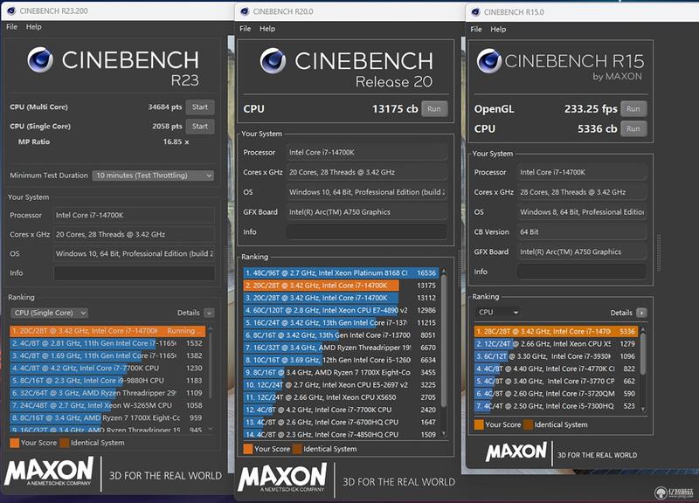Viewport: 699px width, 503px height.
Task: Select R20 ranking row 'Xeon Platinum 8168' 16536
Action: pyautogui.click(x=341, y=272)
